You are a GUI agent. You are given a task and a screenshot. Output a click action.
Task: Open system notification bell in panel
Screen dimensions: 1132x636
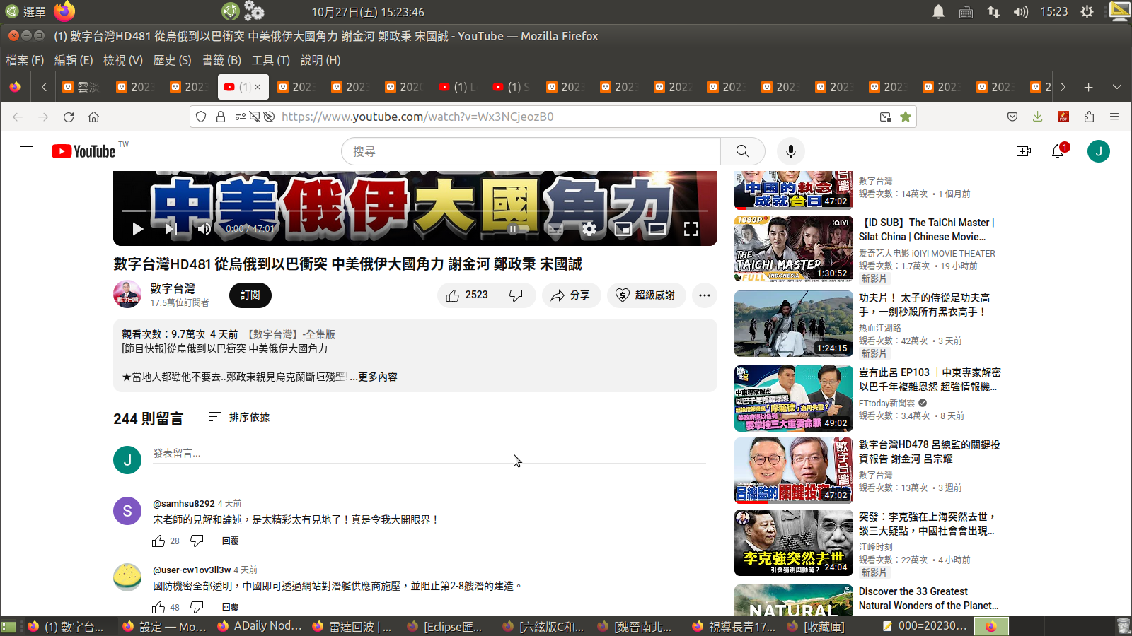coord(938,12)
